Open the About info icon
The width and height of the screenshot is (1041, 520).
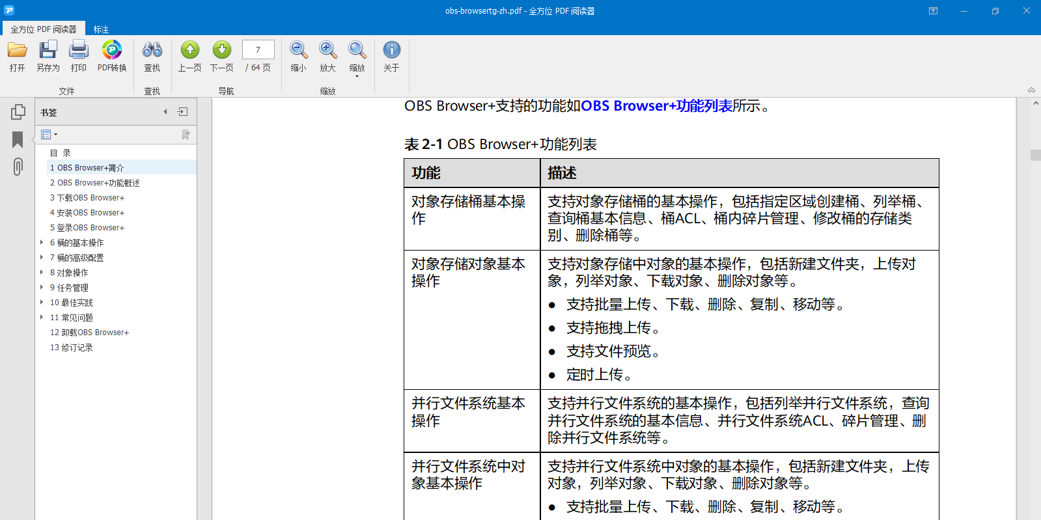tap(391, 51)
